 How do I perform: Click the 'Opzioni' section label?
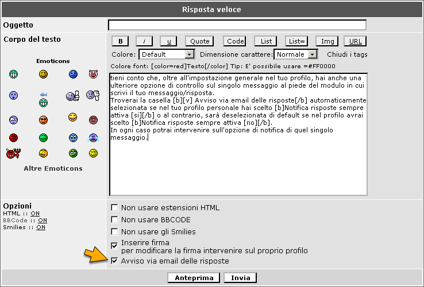click(17, 206)
